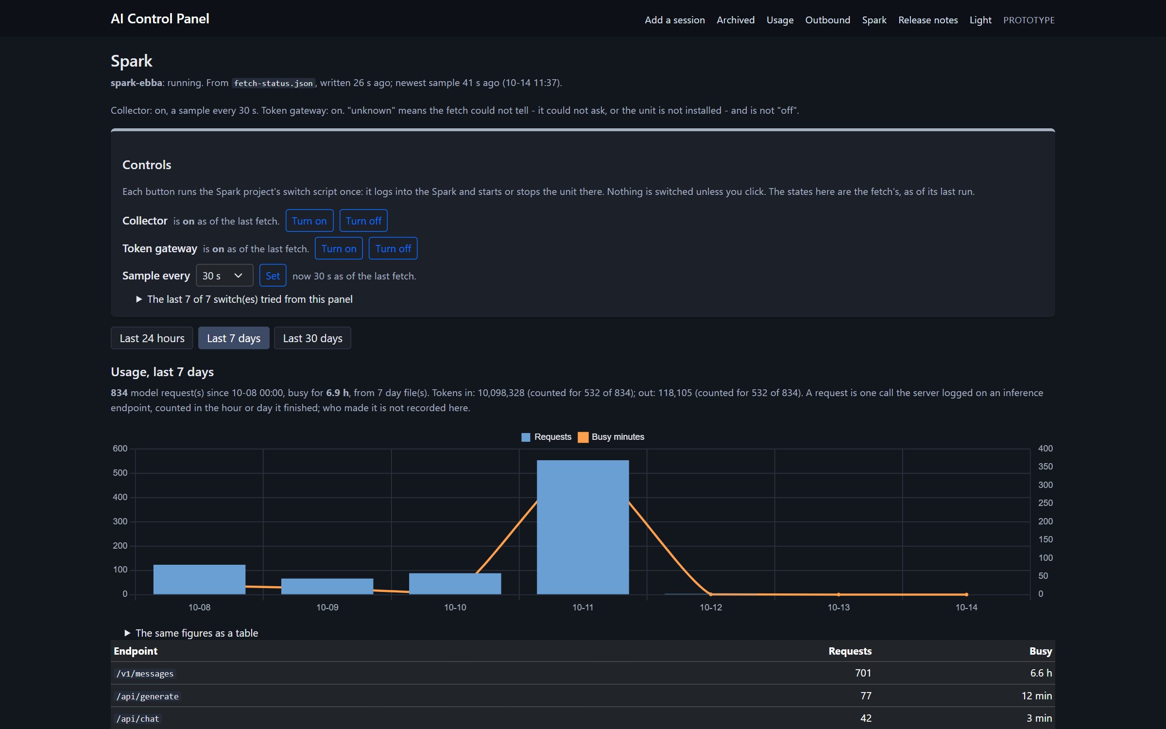
Task: Select the Last 30 days range
Action: [312, 338]
